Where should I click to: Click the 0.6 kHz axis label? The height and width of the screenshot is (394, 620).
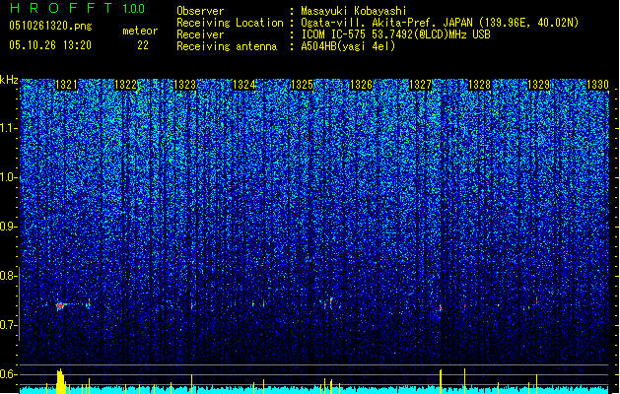[x=8, y=374]
